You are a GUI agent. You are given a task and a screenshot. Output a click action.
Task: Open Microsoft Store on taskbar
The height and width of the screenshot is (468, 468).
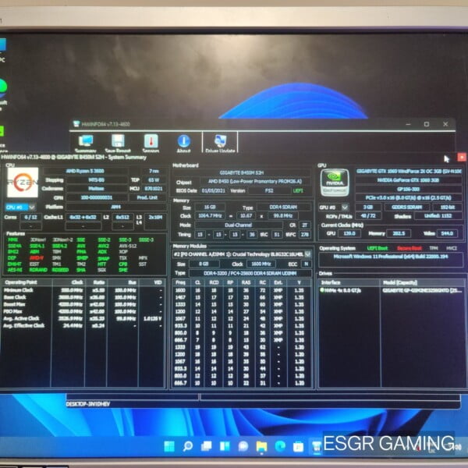298,446
